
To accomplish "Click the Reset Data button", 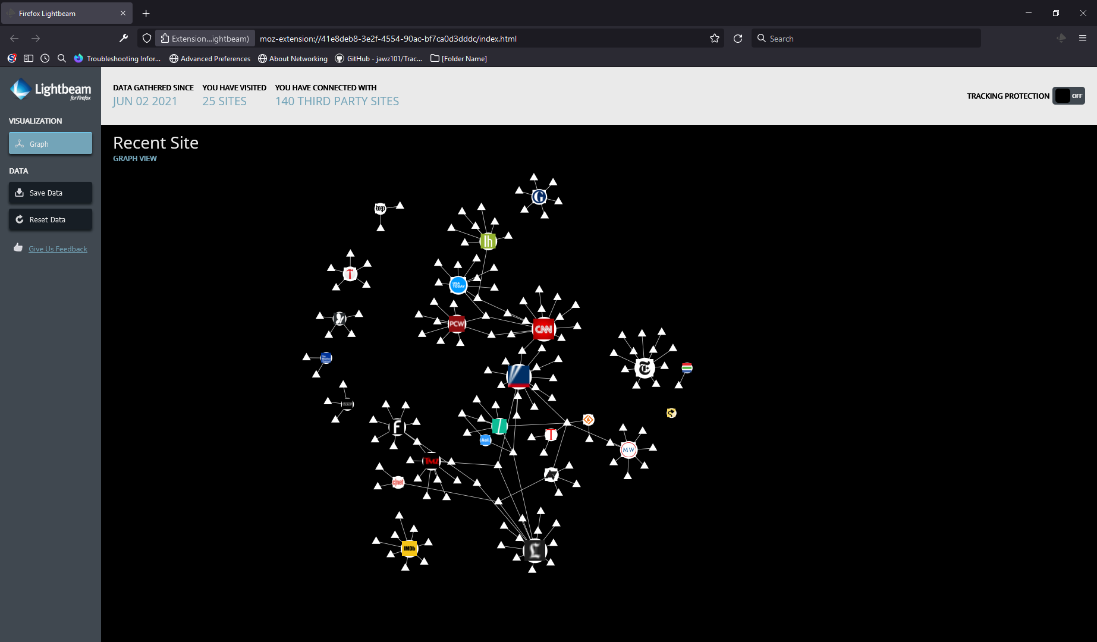I will pyautogui.click(x=51, y=219).
